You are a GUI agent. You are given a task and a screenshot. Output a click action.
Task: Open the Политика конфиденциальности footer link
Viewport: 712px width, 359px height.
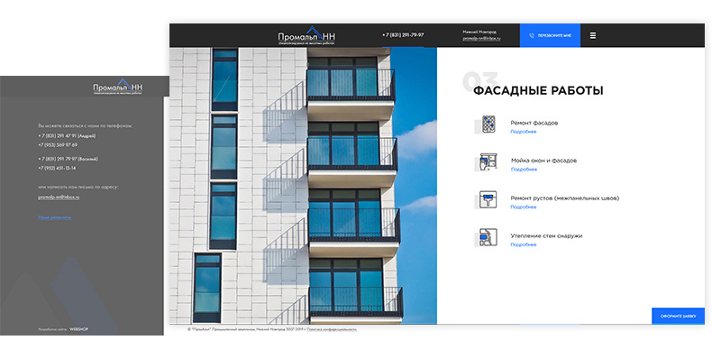(x=332, y=329)
